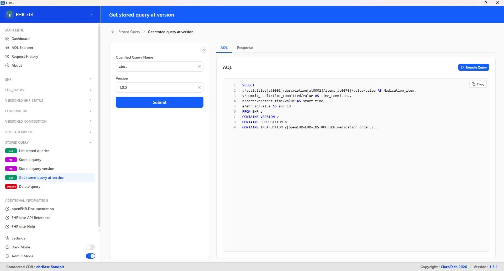Turn off the Admin Mode switch
The image size is (504, 271).
coord(91,256)
